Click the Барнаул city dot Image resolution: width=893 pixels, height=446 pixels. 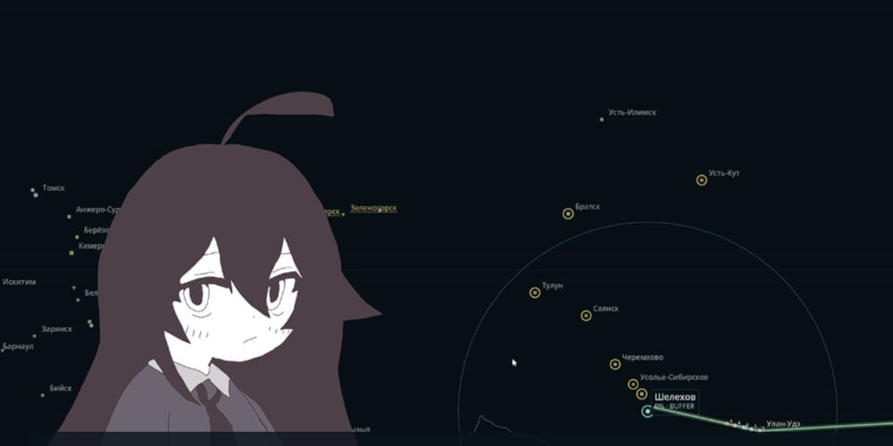(x=3, y=351)
